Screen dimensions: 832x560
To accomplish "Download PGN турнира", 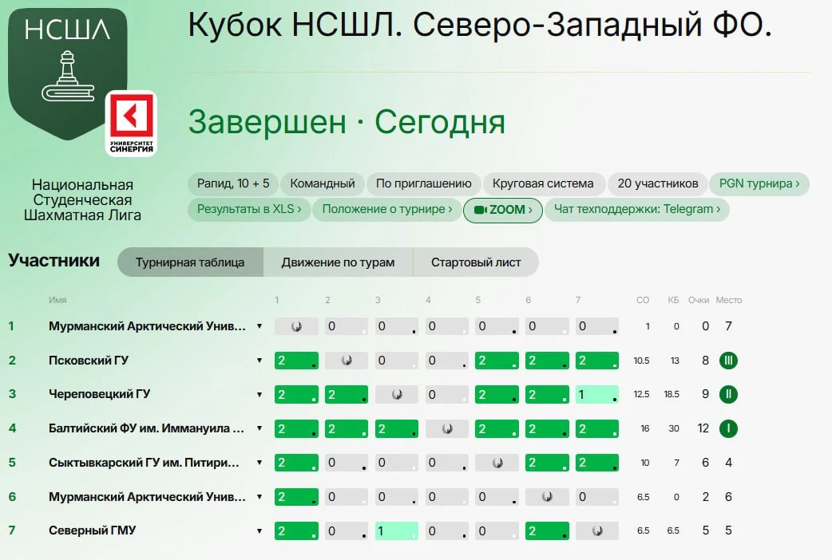I will point(759,183).
